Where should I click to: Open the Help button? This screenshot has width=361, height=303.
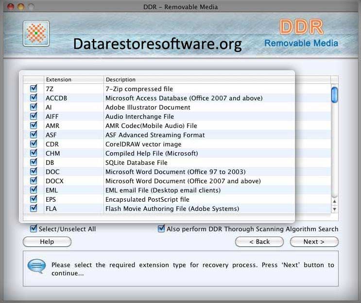47,241
